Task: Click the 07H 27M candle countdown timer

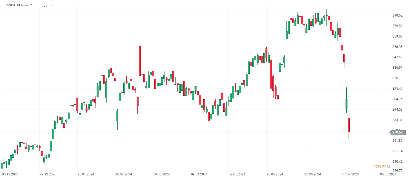Action: [382, 167]
